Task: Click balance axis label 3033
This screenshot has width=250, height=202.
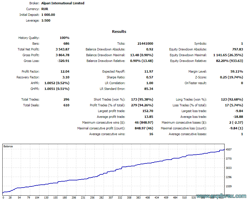Action: point(229,168)
